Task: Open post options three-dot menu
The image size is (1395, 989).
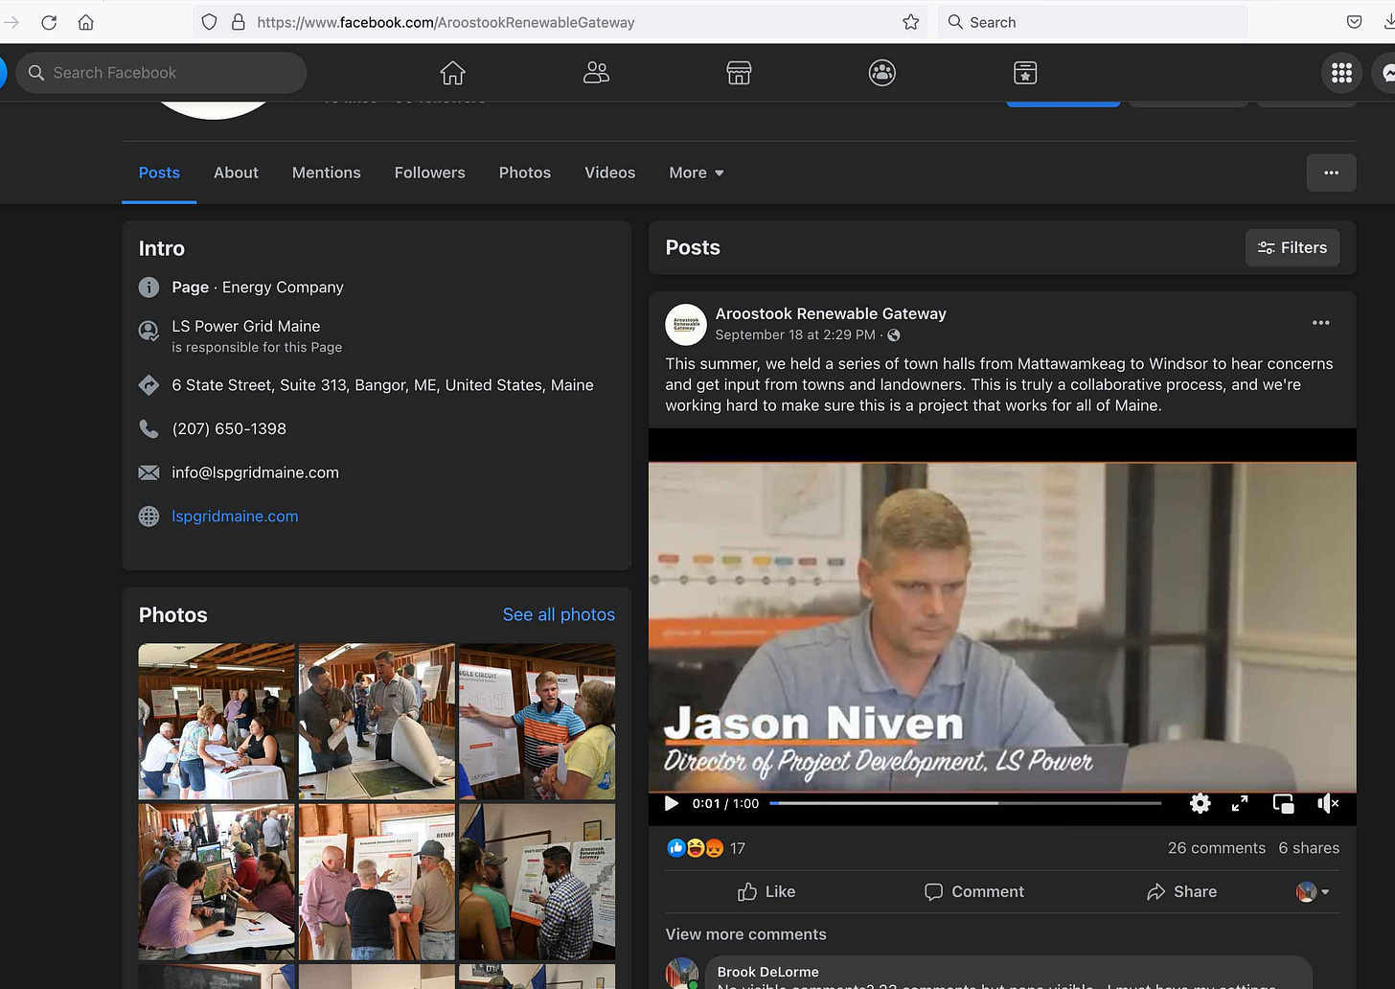Action: click(x=1320, y=323)
